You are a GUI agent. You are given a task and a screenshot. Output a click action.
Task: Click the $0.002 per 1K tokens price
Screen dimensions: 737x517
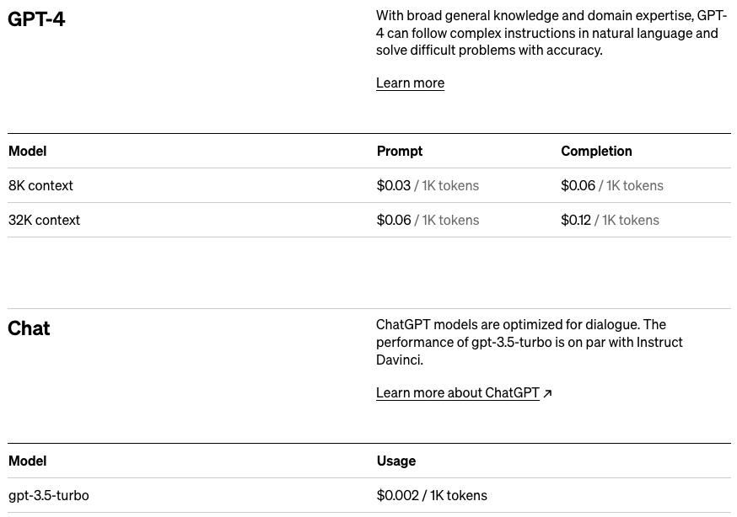click(x=432, y=495)
